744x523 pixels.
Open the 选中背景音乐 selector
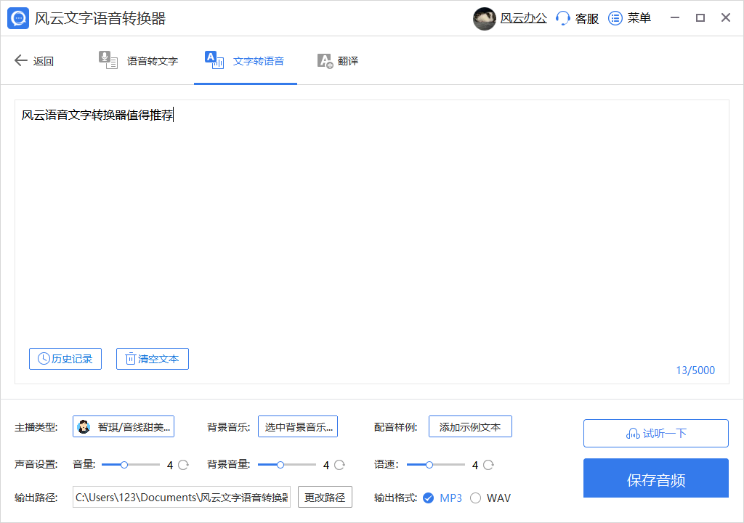coord(298,426)
